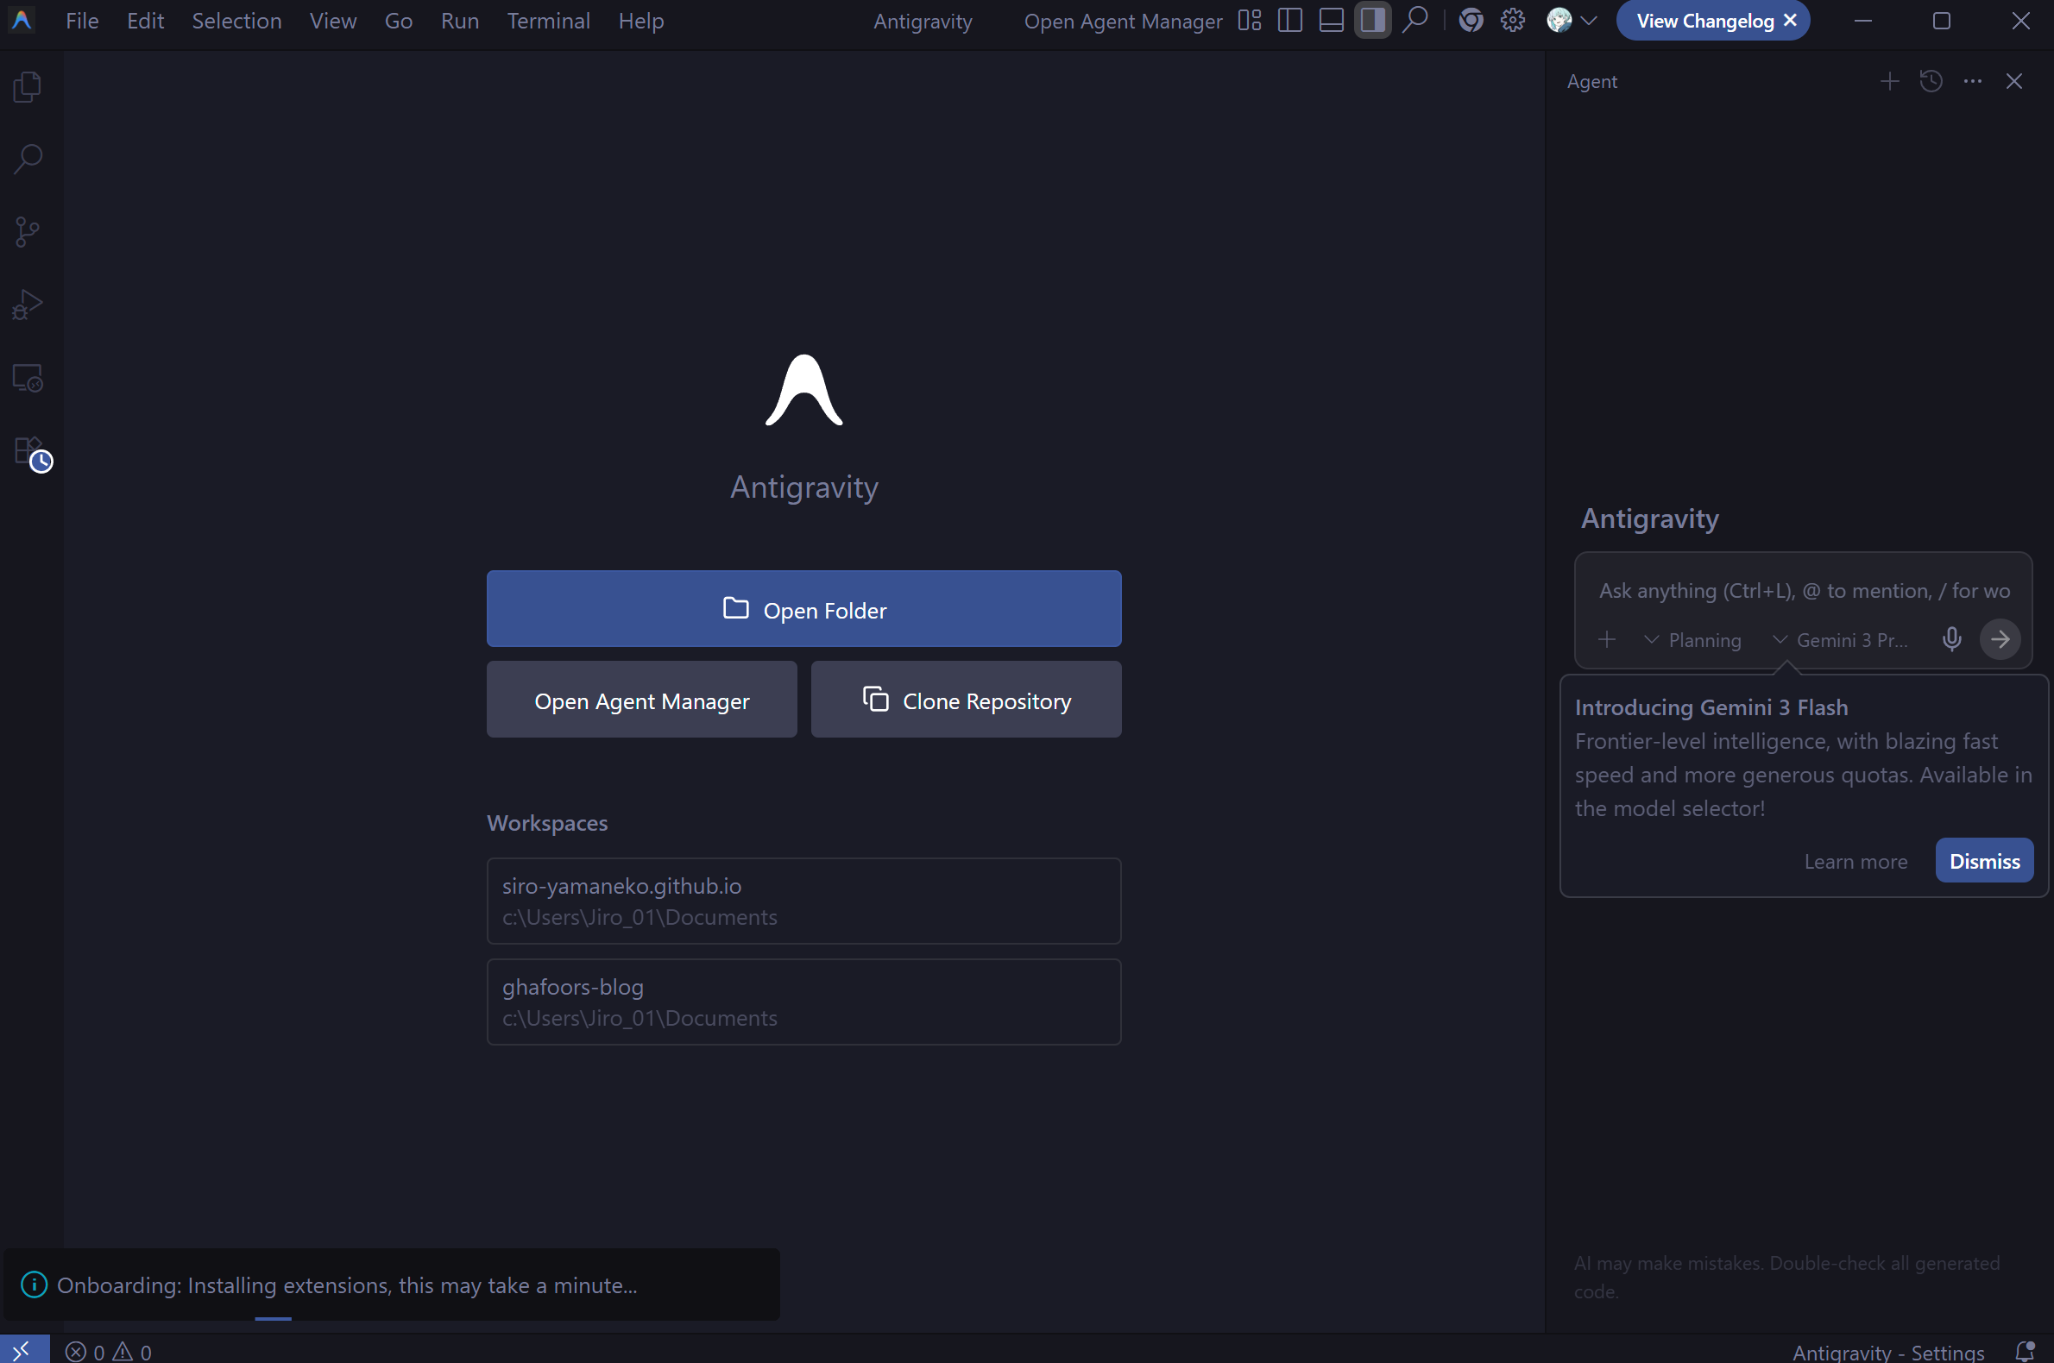
Task: Open the Run and Debug view
Action: (28, 305)
